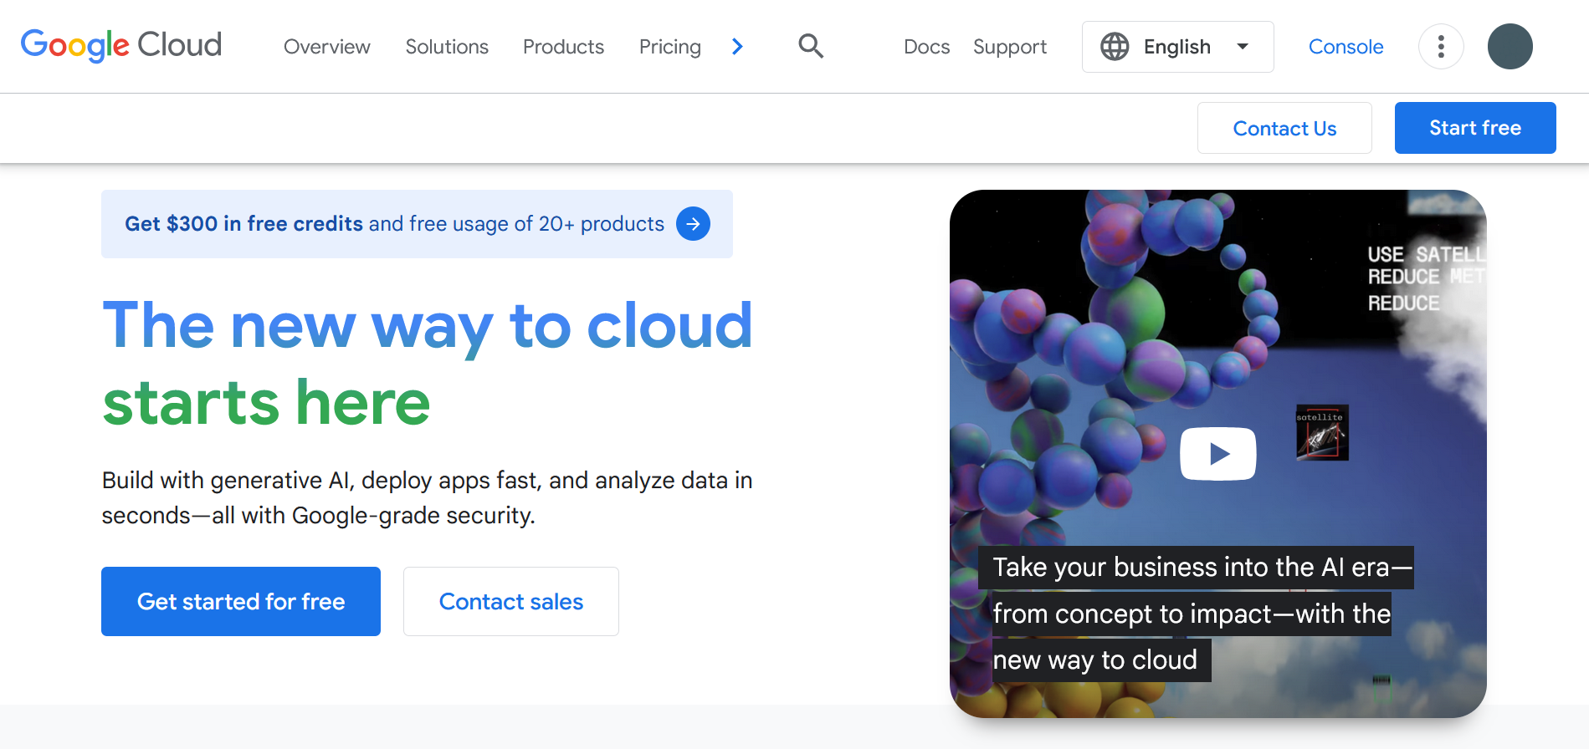Open the Solutions menu item
Image resolution: width=1589 pixels, height=749 pixels.
tap(447, 47)
